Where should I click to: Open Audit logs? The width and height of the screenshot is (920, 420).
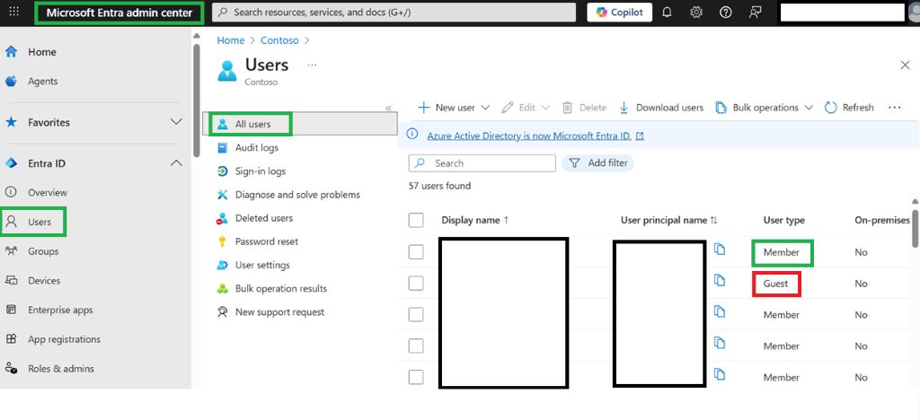[256, 147]
